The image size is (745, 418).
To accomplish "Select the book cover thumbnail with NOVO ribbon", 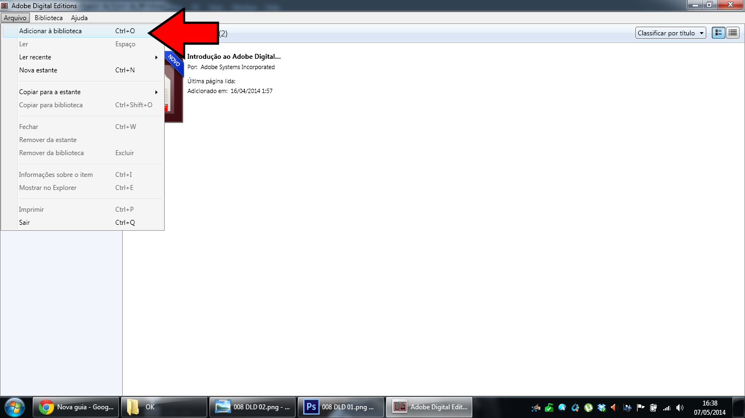I will click(173, 87).
